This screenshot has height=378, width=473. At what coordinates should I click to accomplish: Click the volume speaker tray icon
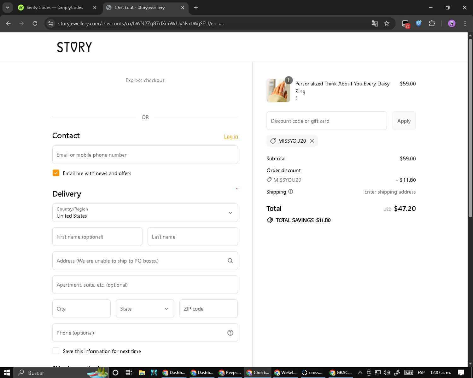coord(387,373)
